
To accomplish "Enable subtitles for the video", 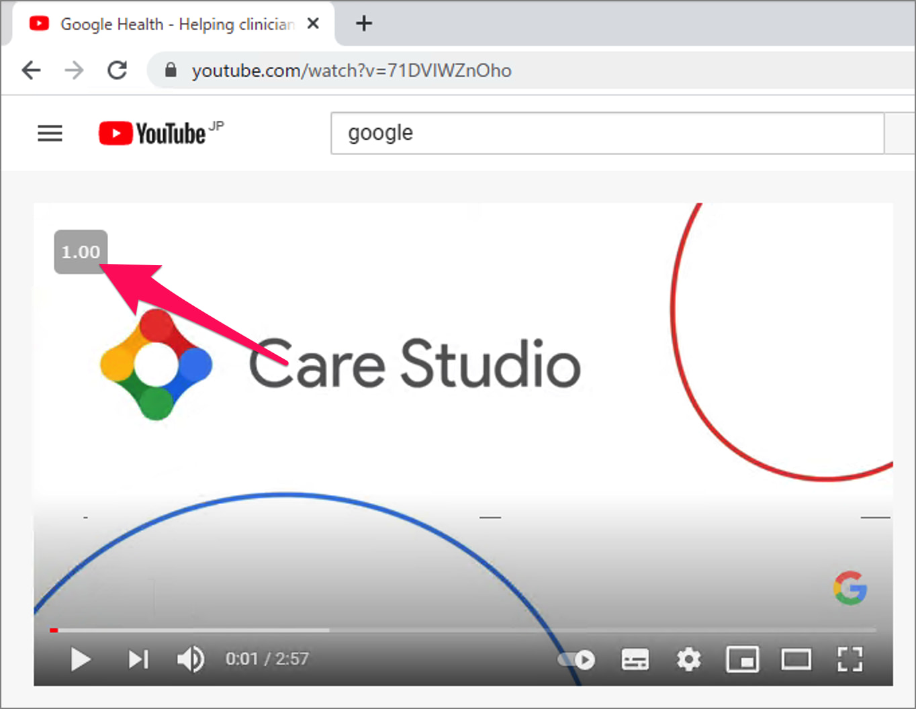I will [635, 660].
